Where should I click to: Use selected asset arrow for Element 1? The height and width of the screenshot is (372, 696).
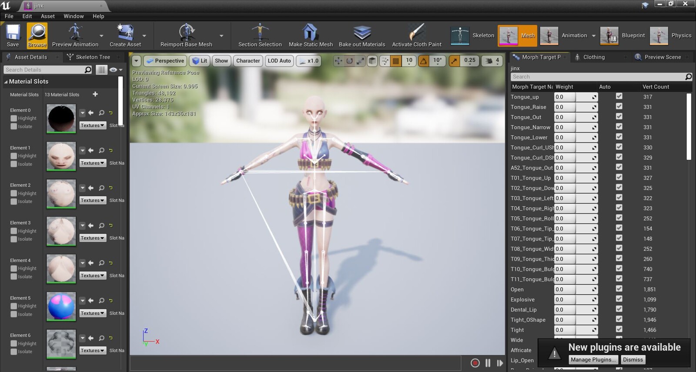[91, 150]
